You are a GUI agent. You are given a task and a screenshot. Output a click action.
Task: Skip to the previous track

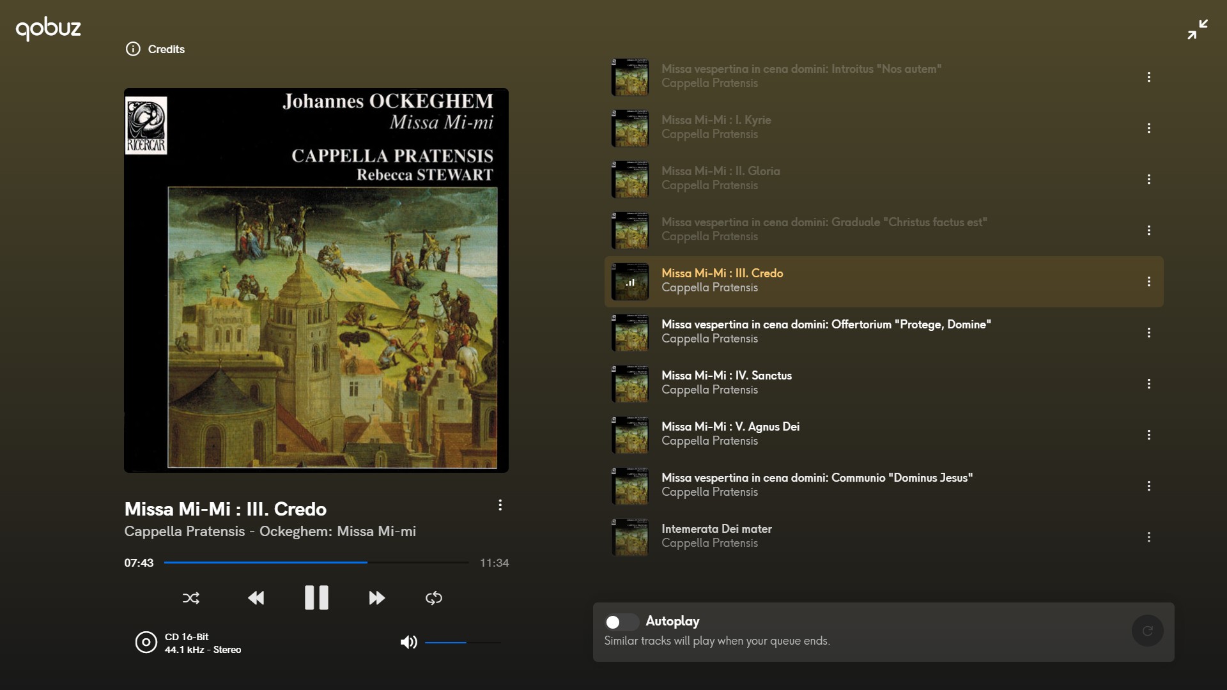[256, 598]
